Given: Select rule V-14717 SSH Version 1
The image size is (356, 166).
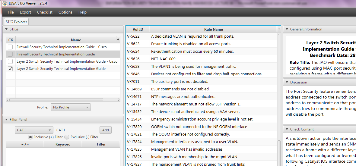Looking at the screenshot, I should (202, 104).
